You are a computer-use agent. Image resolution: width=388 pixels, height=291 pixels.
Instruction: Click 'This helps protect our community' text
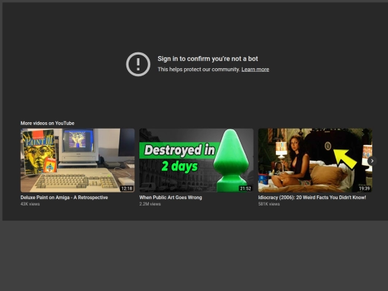point(199,70)
